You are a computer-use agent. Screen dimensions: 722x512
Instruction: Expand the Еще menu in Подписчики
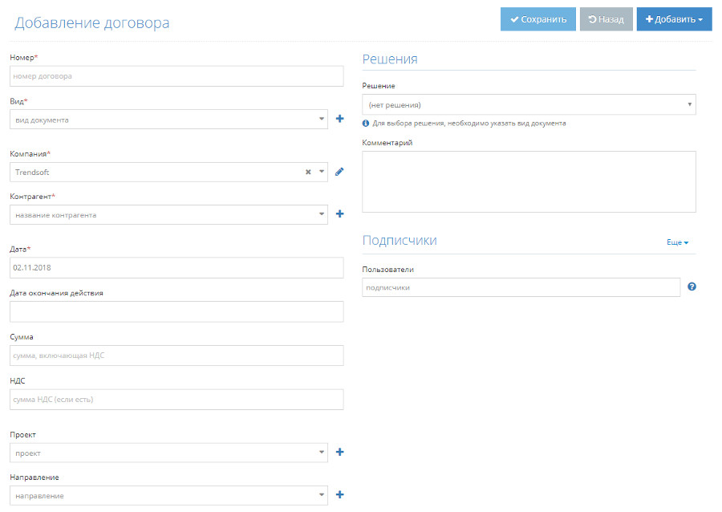pos(677,242)
